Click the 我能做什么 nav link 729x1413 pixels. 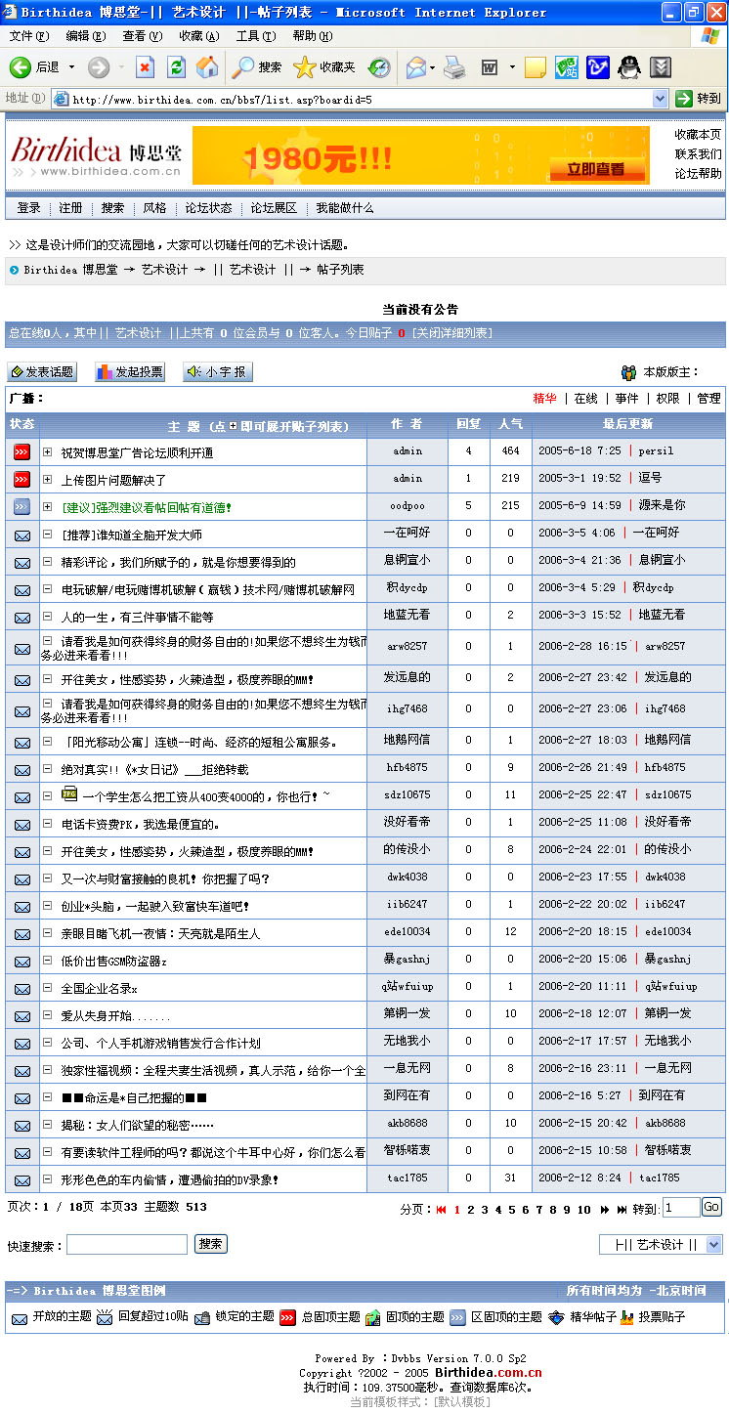pos(345,208)
